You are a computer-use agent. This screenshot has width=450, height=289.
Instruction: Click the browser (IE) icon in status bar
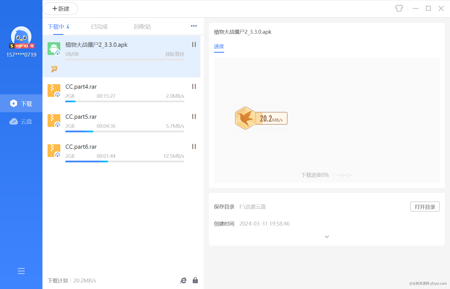(184, 280)
